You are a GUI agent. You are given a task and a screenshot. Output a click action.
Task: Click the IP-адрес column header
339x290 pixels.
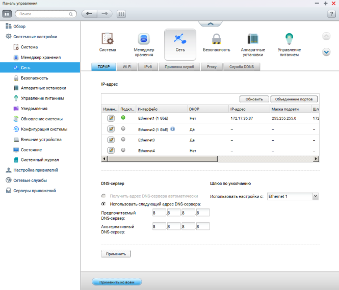click(249, 109)
